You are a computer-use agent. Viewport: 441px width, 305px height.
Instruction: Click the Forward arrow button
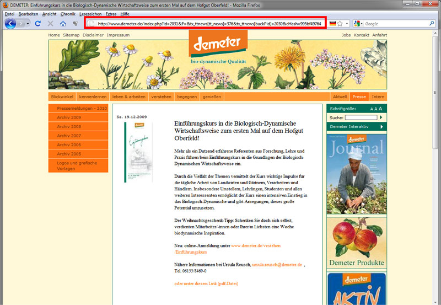click(x=21, y=24)
